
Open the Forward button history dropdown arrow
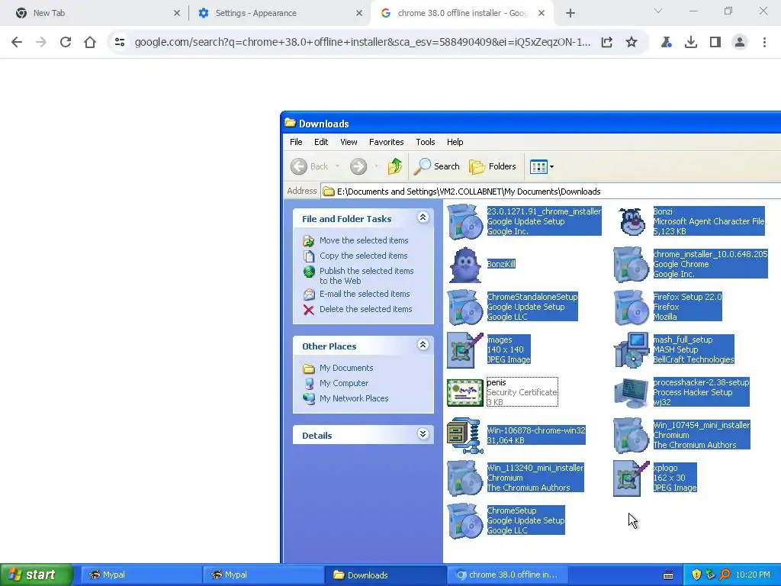click(x=376, y=166)
